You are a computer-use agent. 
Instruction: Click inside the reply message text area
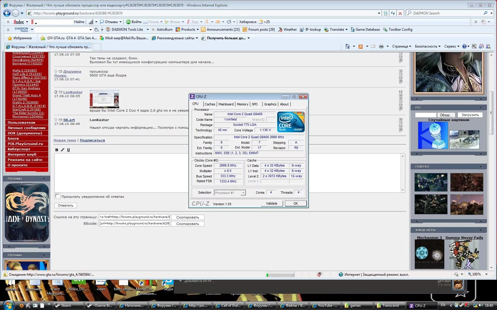[x=227, y=173]
